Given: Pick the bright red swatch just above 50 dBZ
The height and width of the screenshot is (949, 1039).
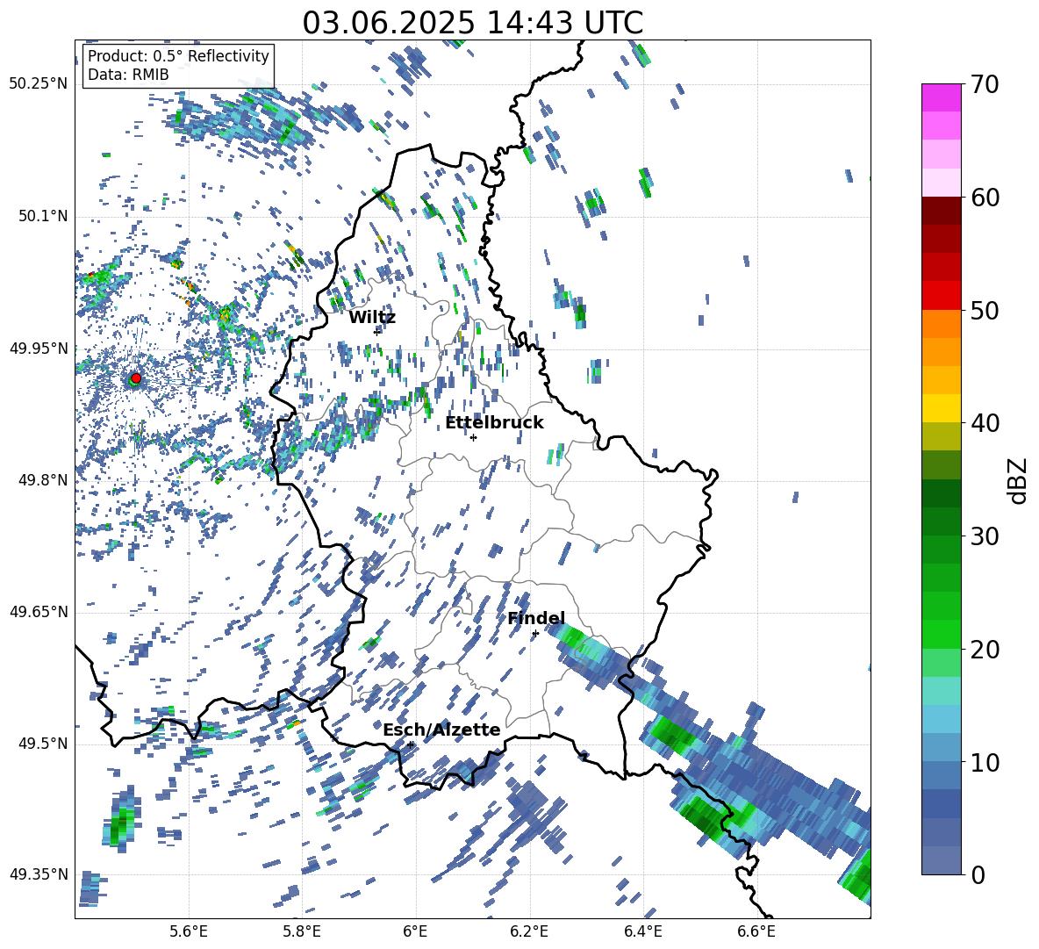Looking at the screenshot, I should (941, 296).
